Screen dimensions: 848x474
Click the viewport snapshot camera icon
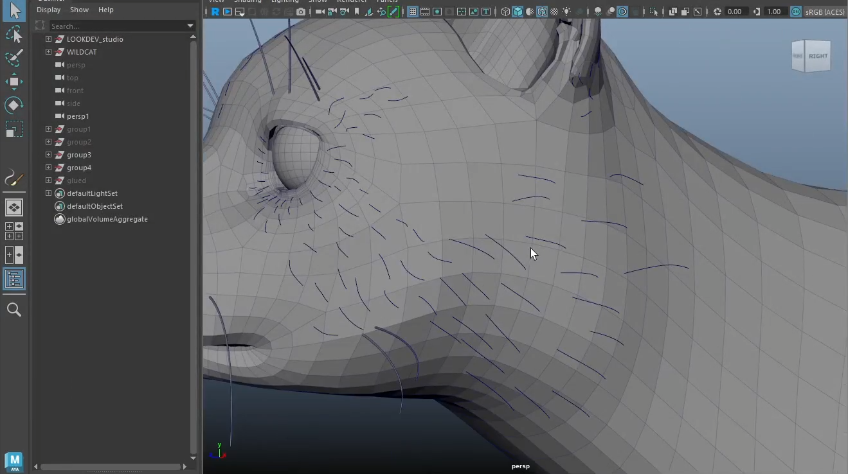(300, 12)
